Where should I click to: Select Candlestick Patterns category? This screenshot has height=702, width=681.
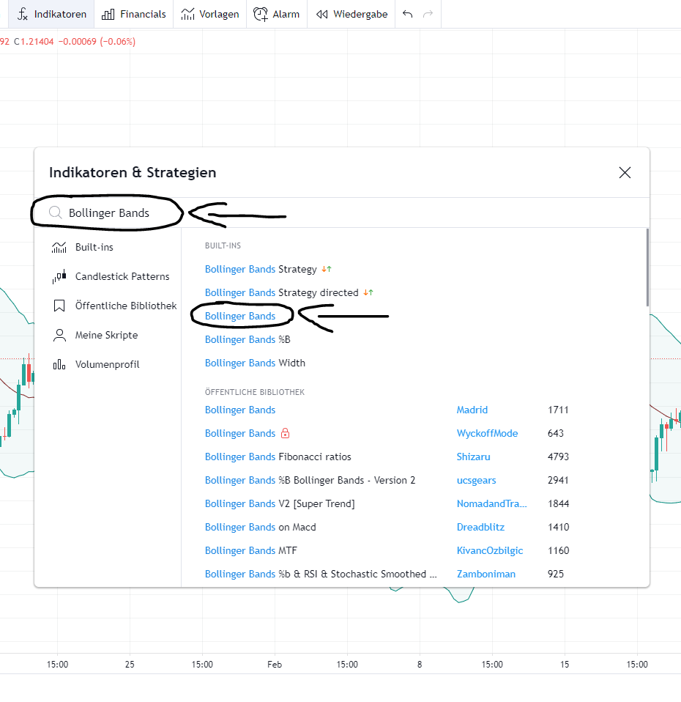[x=122, y=277]
